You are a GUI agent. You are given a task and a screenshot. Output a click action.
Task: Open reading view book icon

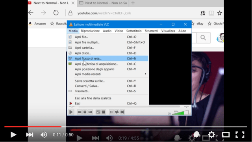pyautogui.click(x=211, y=13)
